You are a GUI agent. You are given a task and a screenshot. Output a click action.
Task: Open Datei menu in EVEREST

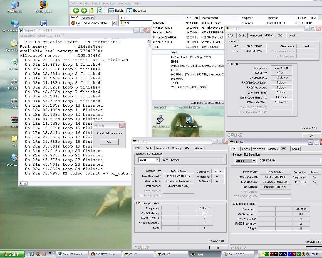click(74, 4)
